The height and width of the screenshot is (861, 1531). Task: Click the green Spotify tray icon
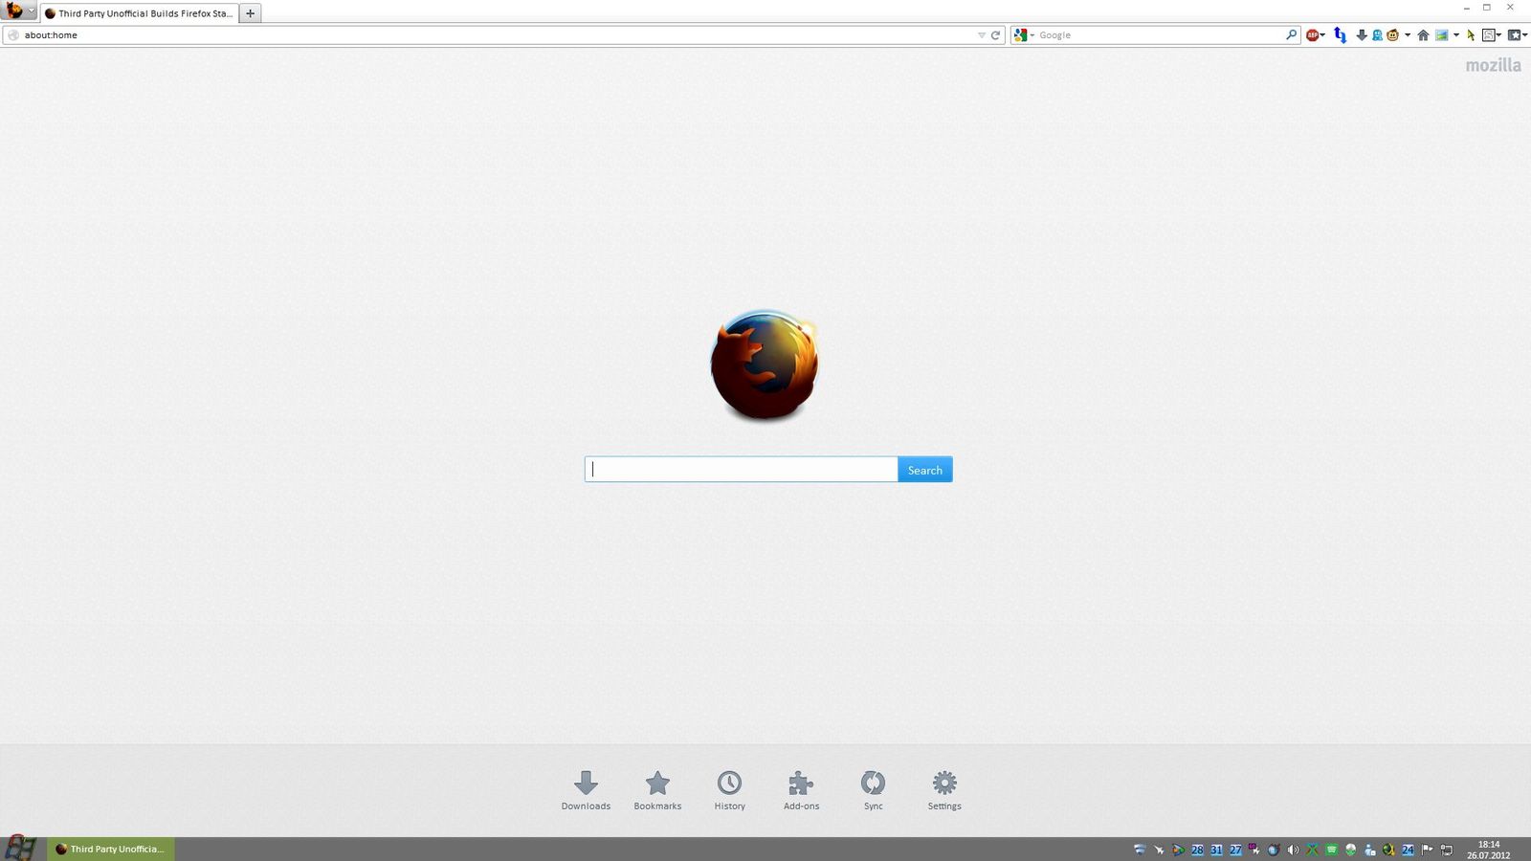click(1331, 850)
